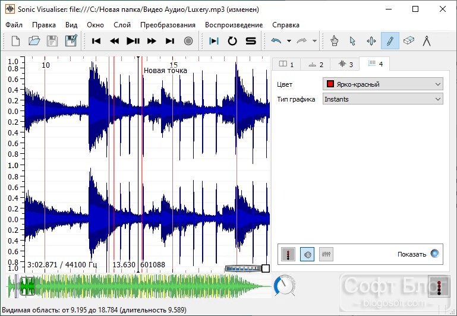The image size is (457, 316).
Task: Switch to ruler layer tab 2
Action: point(316,64)
